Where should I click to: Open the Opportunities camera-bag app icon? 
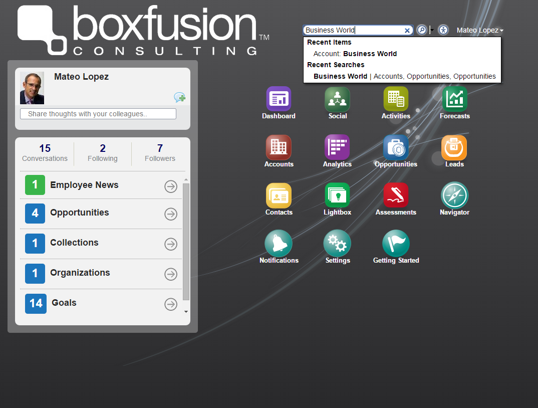pos(396,147)
